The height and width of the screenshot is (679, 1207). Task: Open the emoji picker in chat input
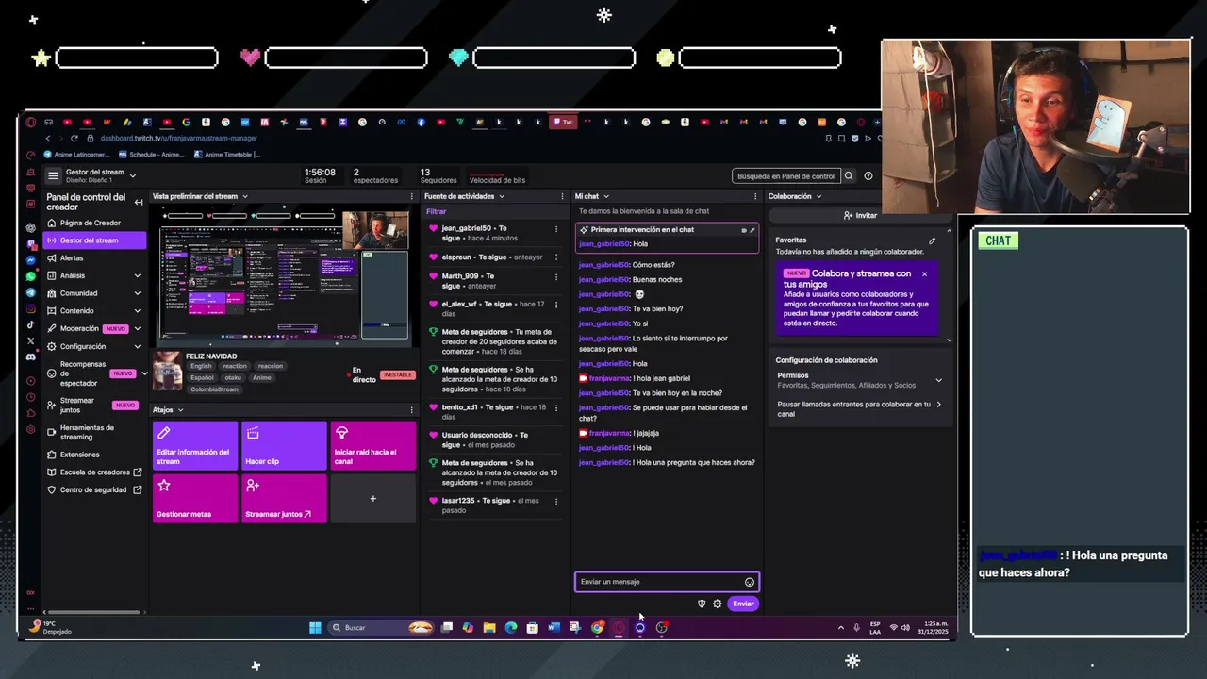pyautogui.click(x=750, y=582)
